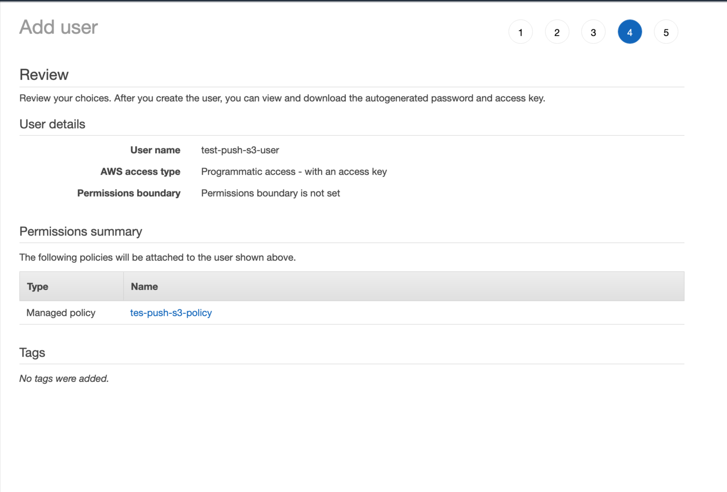Click the Add user page title
Viewport: 727px width, 492px height.
[x=58, y=27]
